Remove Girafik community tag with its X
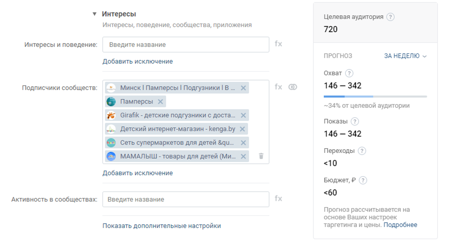The image size is (459, 241). tap(243, 115)
